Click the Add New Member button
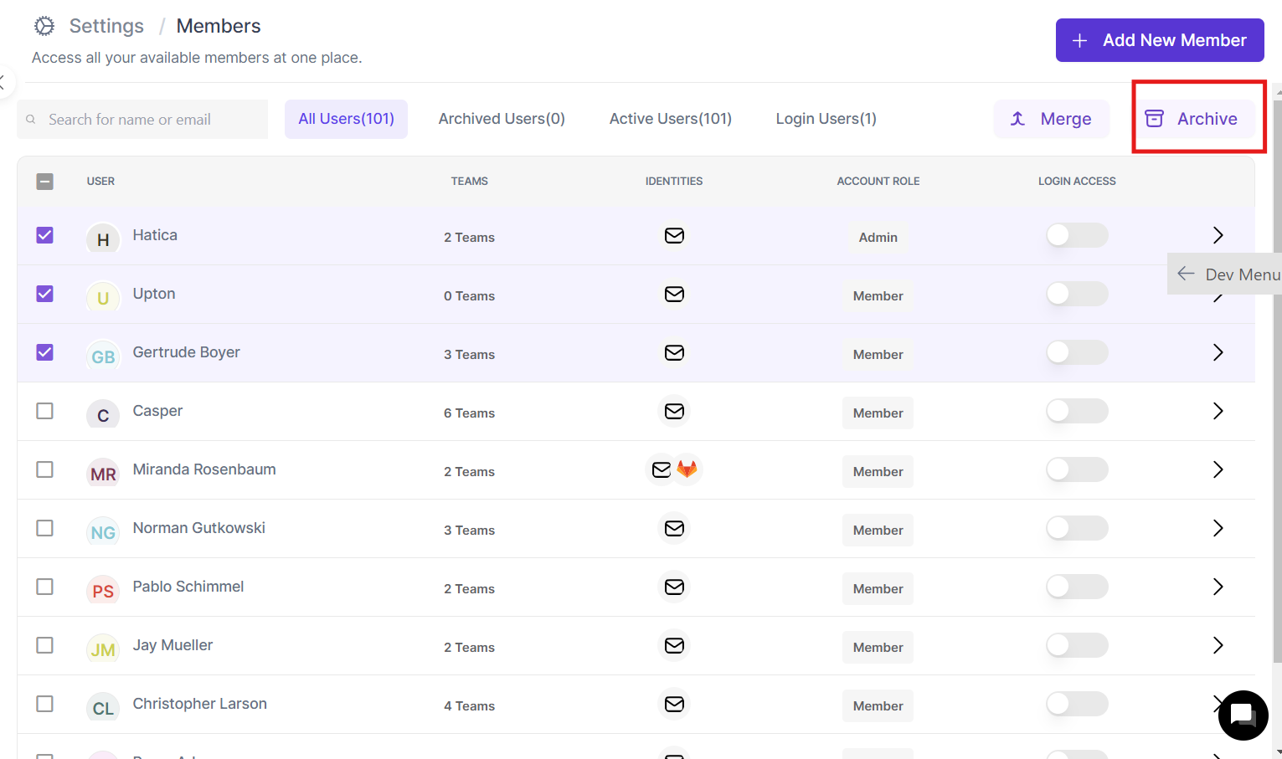This screenshot has width=1282, height=759. [1159, 40]
